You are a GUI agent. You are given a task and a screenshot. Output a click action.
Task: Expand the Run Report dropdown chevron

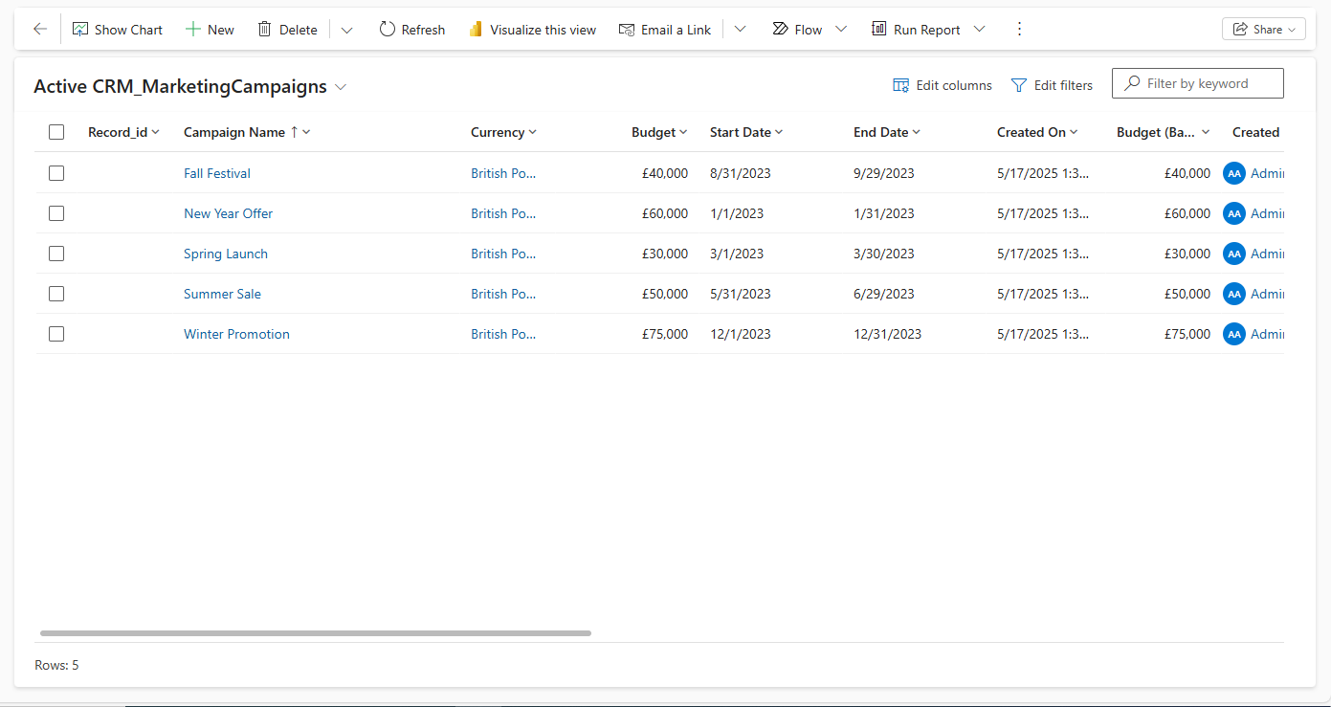coord(979,29)
